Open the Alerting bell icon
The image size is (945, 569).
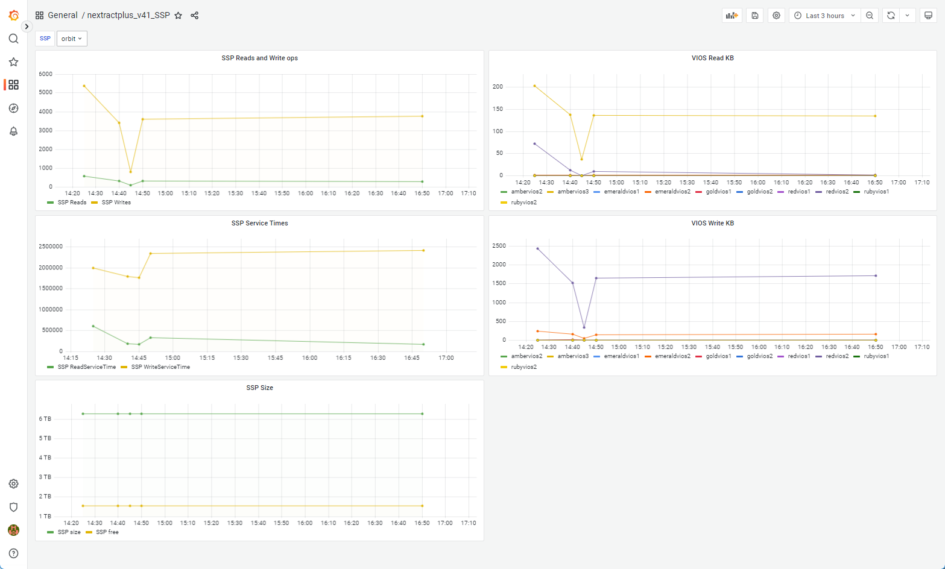click(13, 131)
